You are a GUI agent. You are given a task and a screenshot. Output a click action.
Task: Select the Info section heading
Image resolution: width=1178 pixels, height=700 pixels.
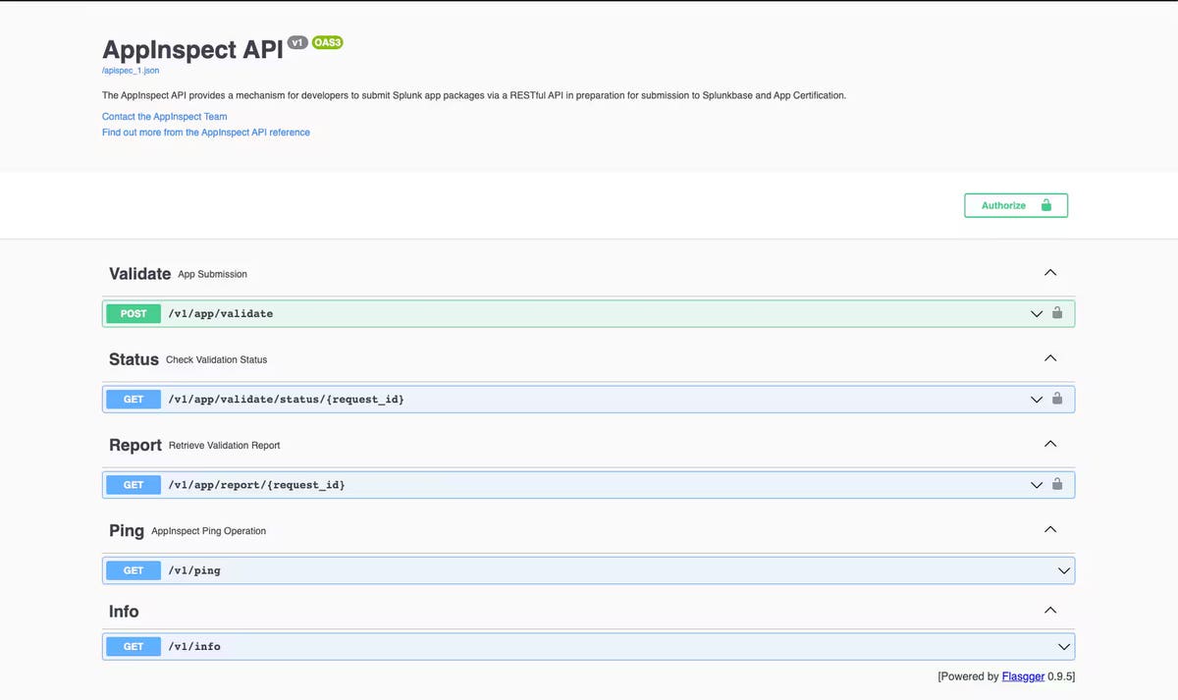pyautogui.click(x=124, y=611)
